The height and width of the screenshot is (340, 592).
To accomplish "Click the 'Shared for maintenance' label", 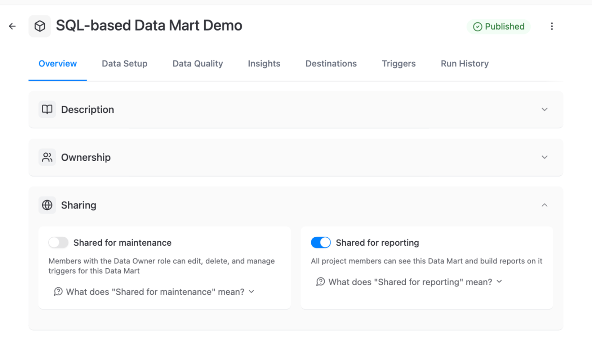I will 122,243.
